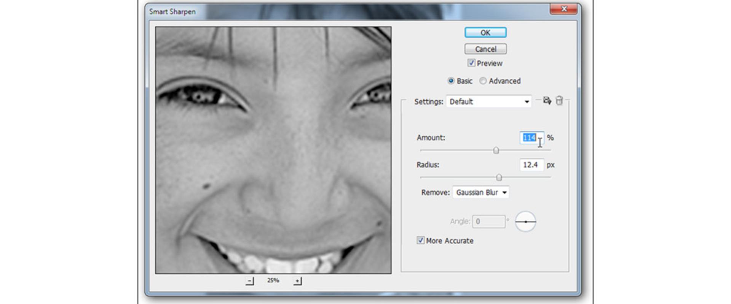Toggle the Preview checkbox
The height and width of the screenshot is (304, 731).
click(x=471, y=63)
